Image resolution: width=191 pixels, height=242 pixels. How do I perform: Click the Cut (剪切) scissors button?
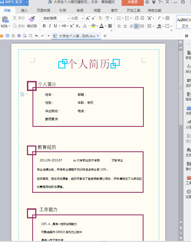coord(19,18)
